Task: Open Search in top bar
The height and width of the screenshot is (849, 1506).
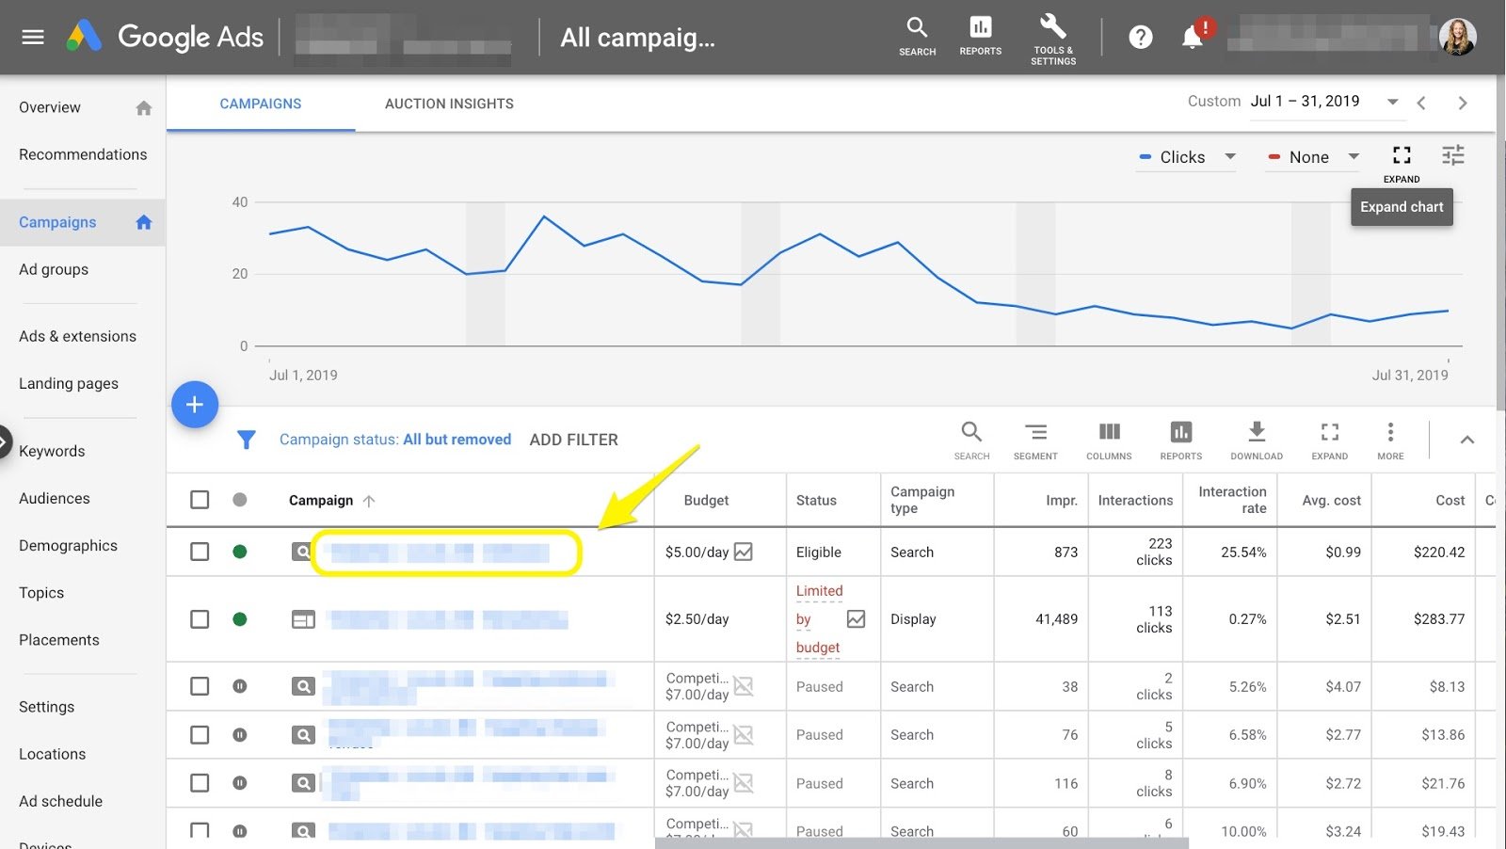Action: (917, 37)
